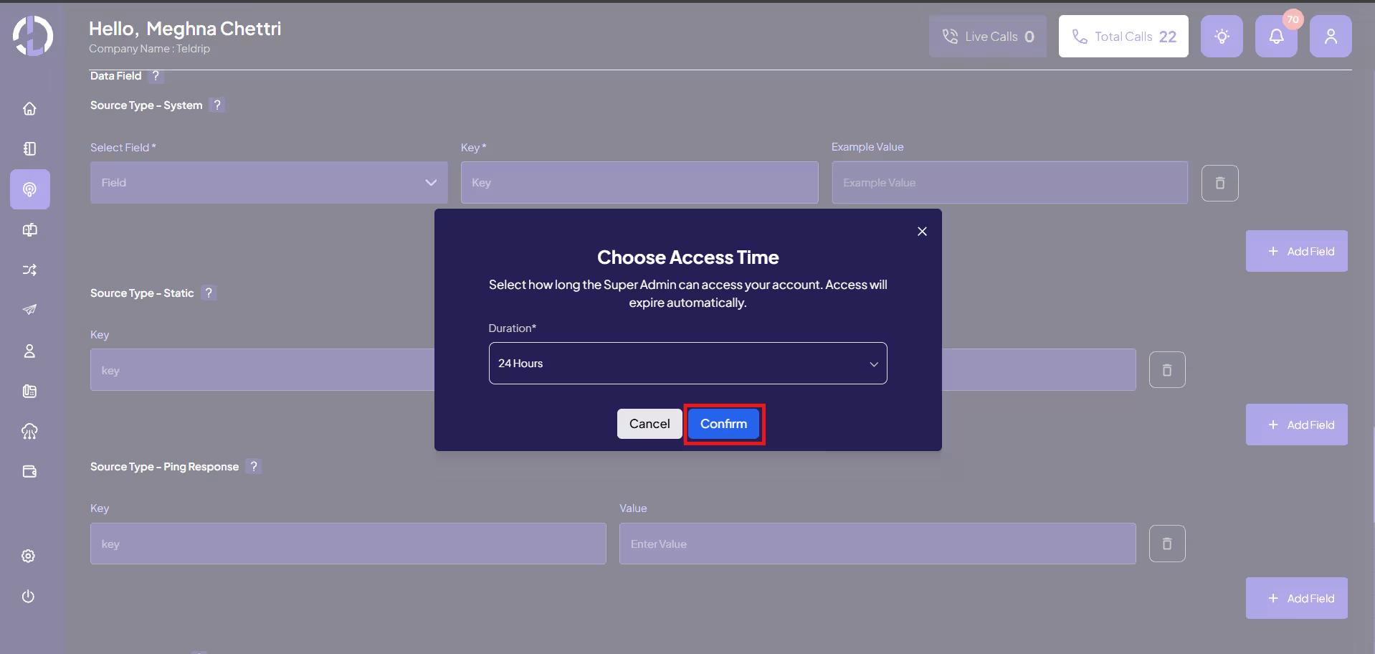Toggle the light mode bulb icon
The image size is (1375, 654).
click(x=1222, y=37)
